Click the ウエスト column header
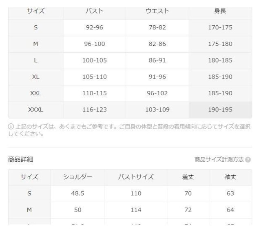 (x=157, y=11)
